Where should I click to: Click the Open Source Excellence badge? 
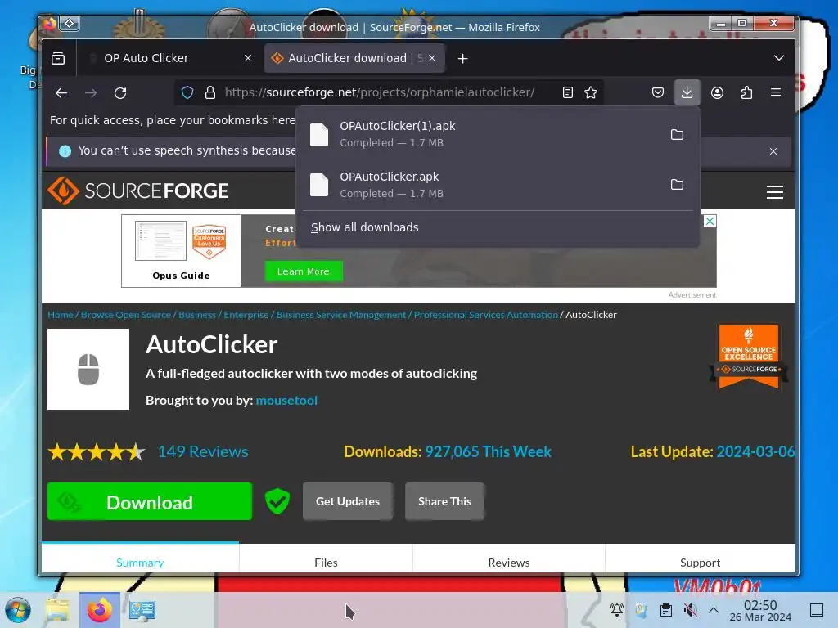tap(748, 357)
